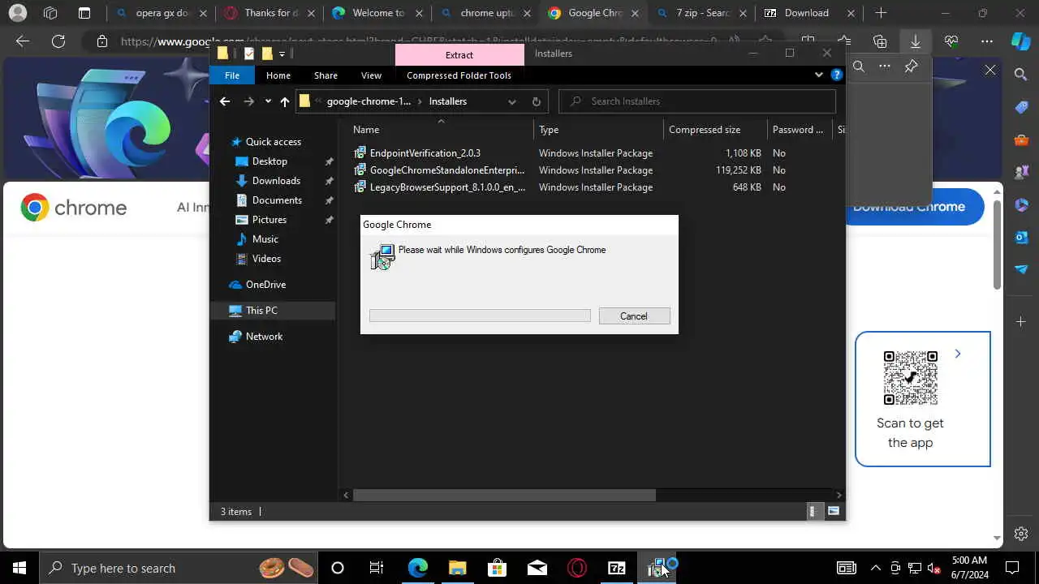The image size is (1039, 584).
Task: Open the Compressed Folder Tools tab
Action: (x=459, y=75)
